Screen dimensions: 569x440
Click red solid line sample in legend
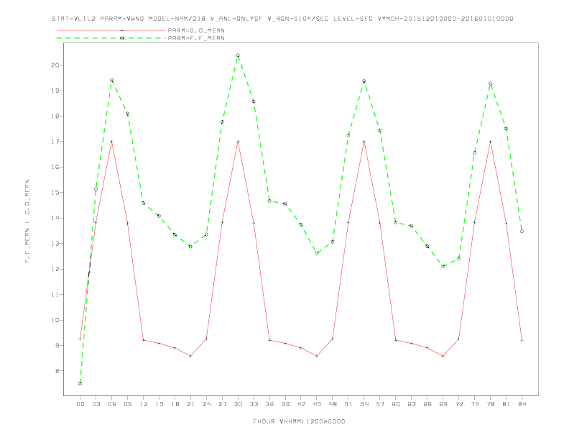[111, 30]
